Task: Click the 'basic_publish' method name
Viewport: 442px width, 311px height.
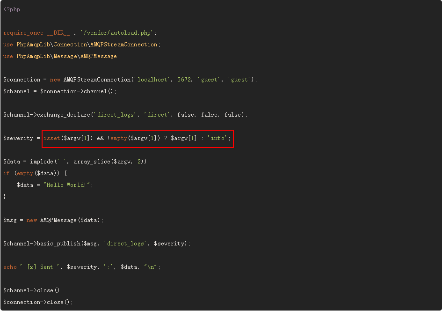Action: pos(58,244)
